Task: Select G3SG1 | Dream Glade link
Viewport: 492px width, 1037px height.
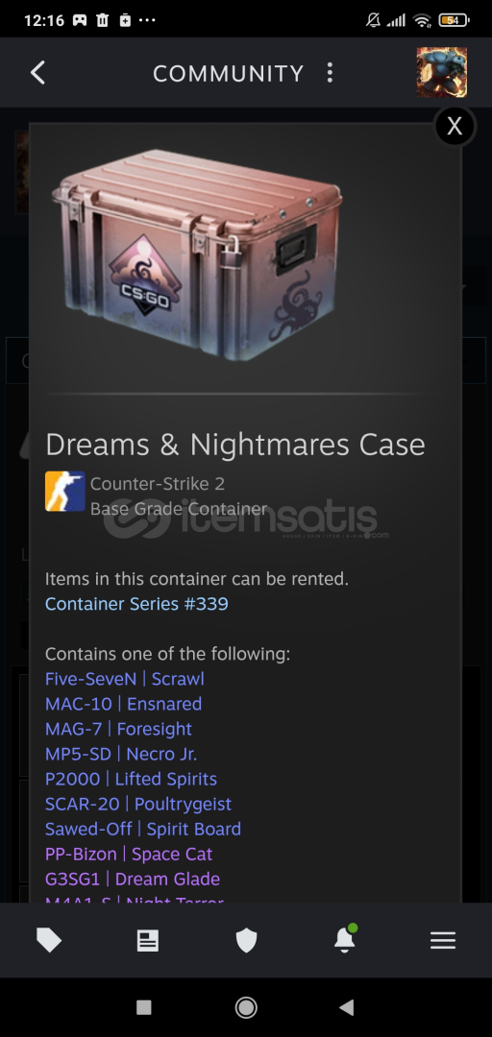Action: [133, 880]
